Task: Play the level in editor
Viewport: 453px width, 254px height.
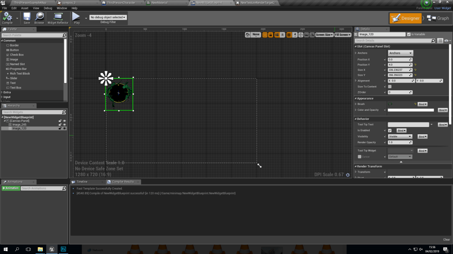Action: [x=76, y=18]
